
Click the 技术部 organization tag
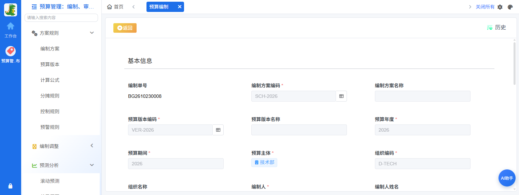[x=264, y=163]
